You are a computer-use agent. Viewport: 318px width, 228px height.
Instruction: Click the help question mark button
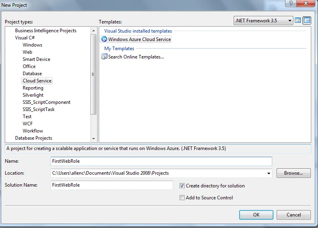[291, 4]
